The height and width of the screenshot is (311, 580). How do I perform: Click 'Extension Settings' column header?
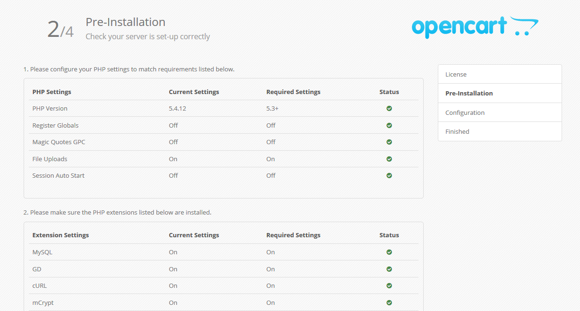tap(60, 235)
